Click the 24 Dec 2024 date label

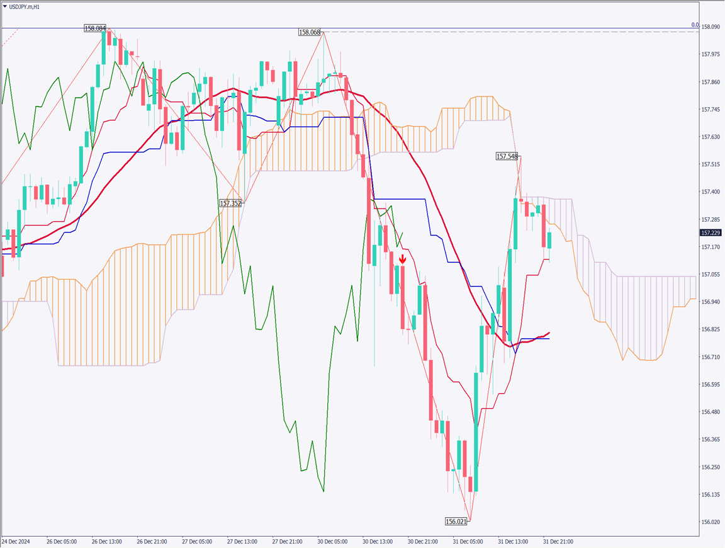[x=16, y=541]
